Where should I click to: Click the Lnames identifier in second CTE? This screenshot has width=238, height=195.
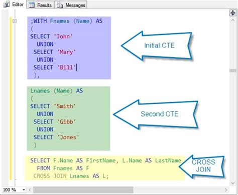pyautogui.click(x=40, y=90)
